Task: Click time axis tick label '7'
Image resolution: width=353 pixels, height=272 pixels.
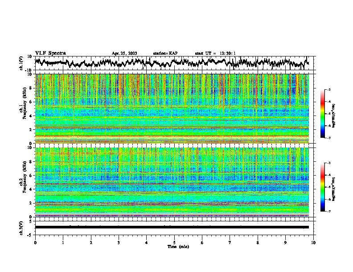Action: tap(230, 243)
